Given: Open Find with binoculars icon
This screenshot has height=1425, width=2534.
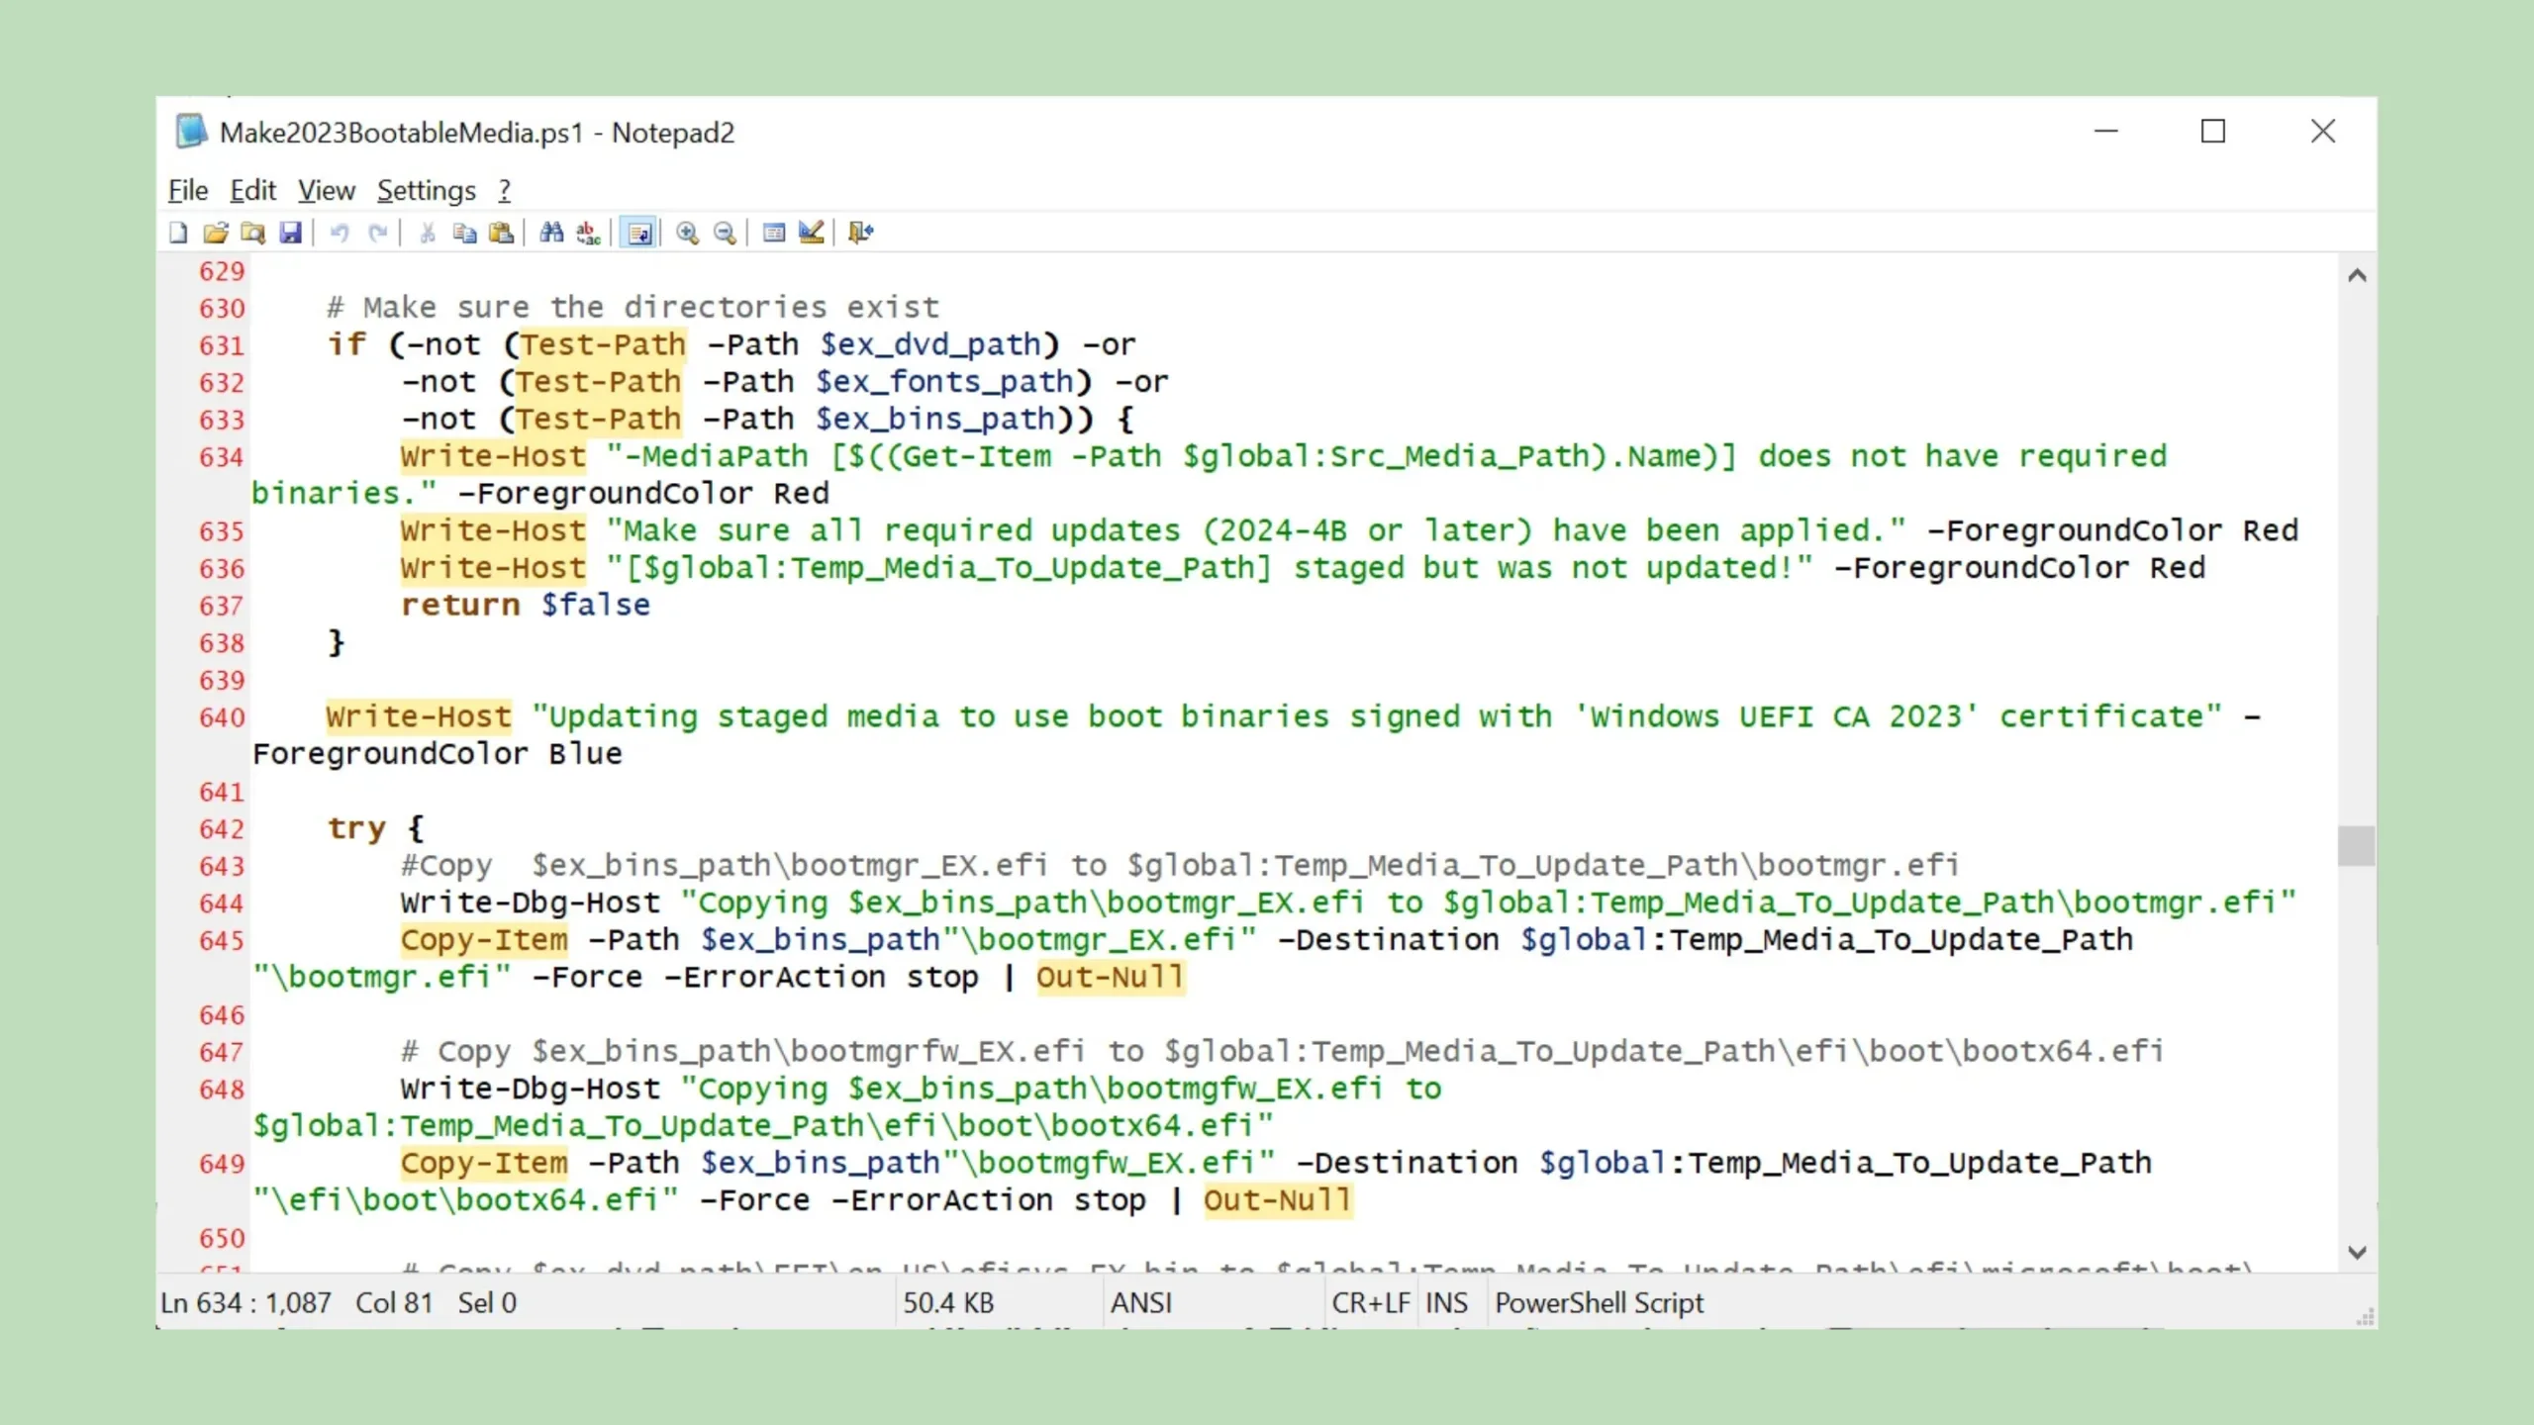Looking at the screenshot, I should 551,233.
